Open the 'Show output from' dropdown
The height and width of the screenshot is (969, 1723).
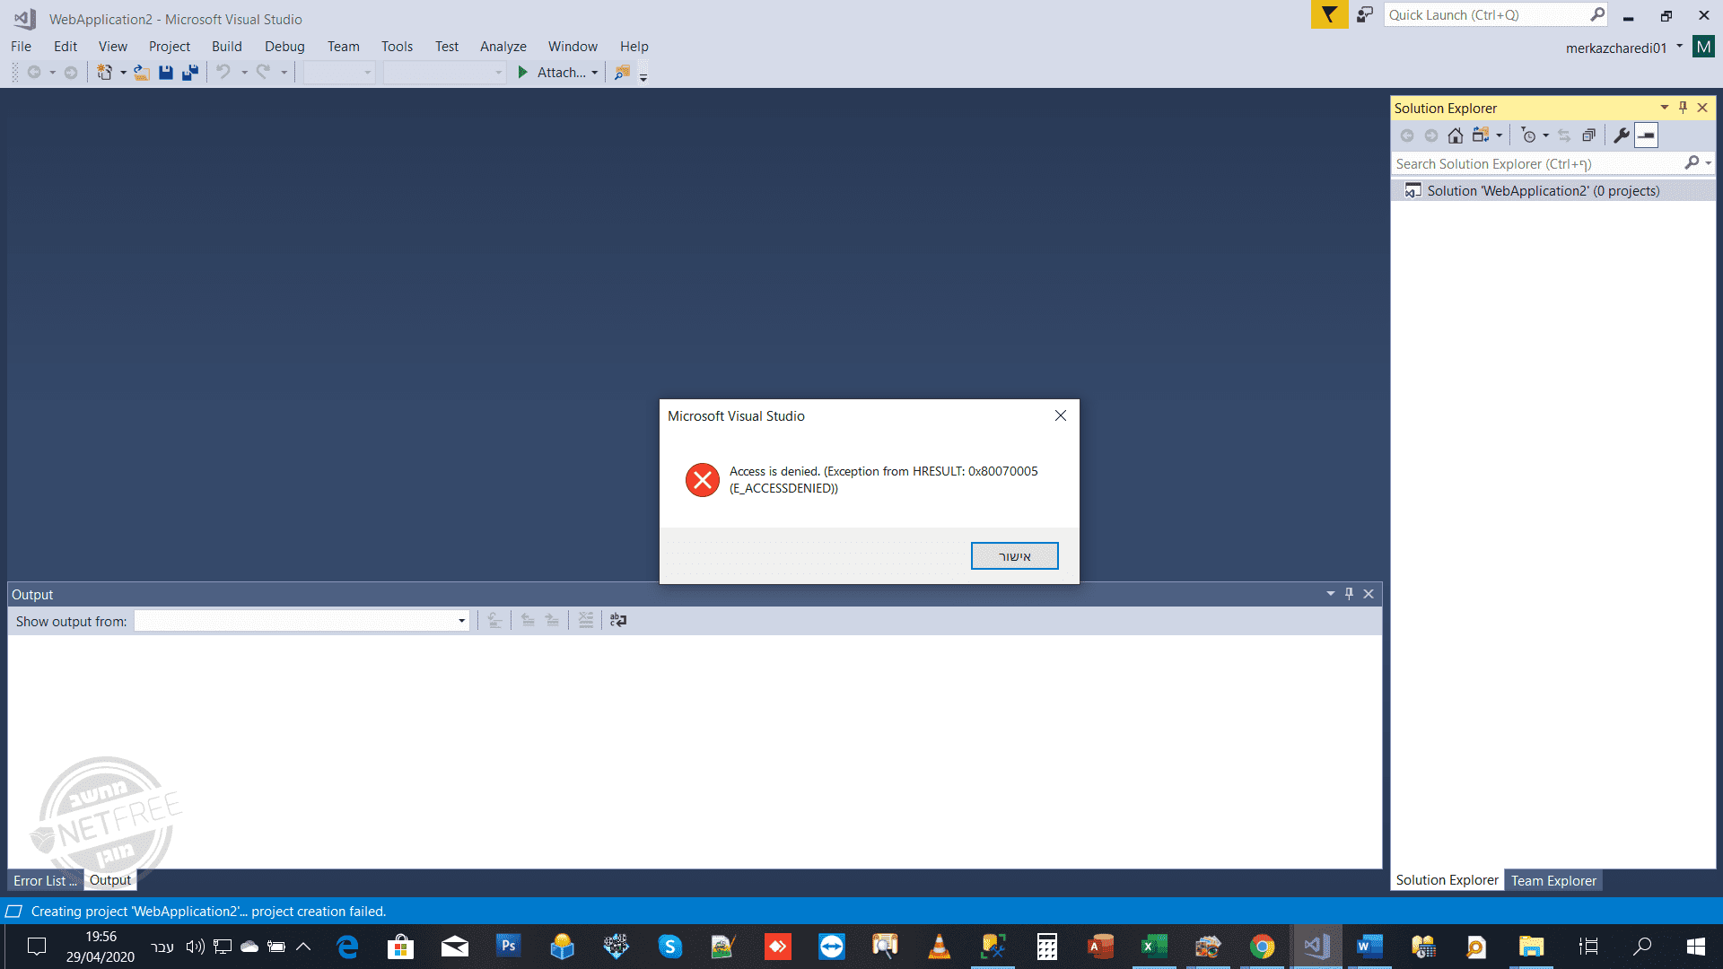(461, 621)
